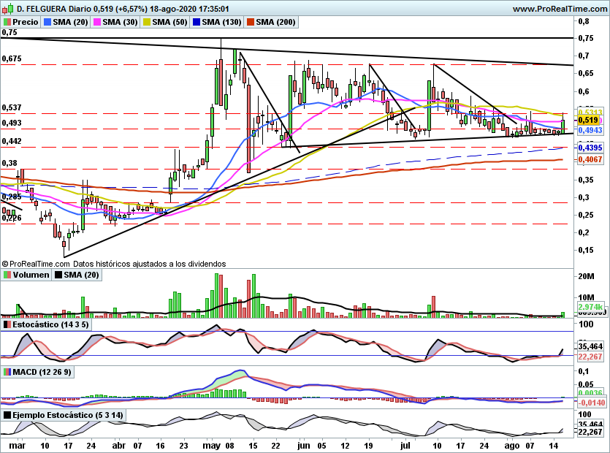
Task: Click the SMA (200) red legend icon
Action: point(250,22)
